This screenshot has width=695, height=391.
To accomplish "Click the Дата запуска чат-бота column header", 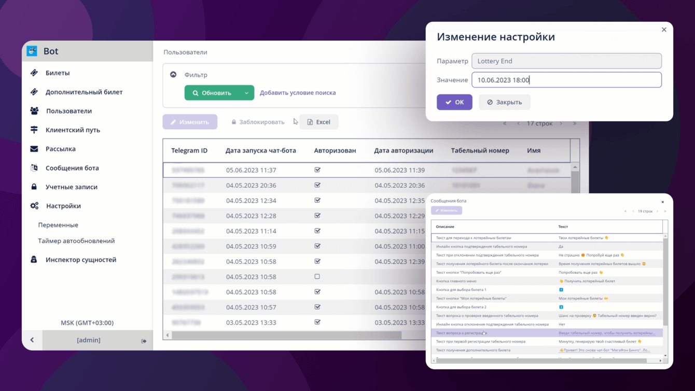I will point(261,150).
